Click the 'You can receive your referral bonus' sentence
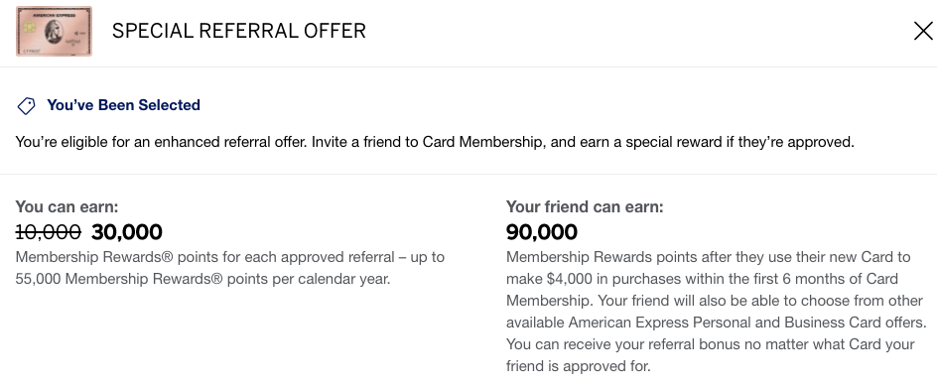 [x=710, y=344]
